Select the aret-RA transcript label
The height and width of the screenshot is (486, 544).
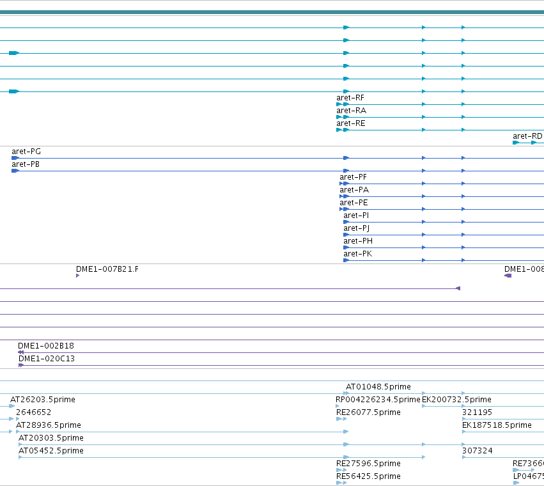pyautogui.click(x=351, y=111)
